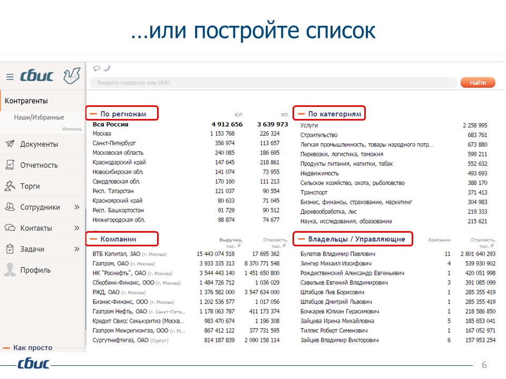The height and width of the screenshot is (379, 506).
Task: Open Наши/Избранные submenu item
Action: coord(39,117)
